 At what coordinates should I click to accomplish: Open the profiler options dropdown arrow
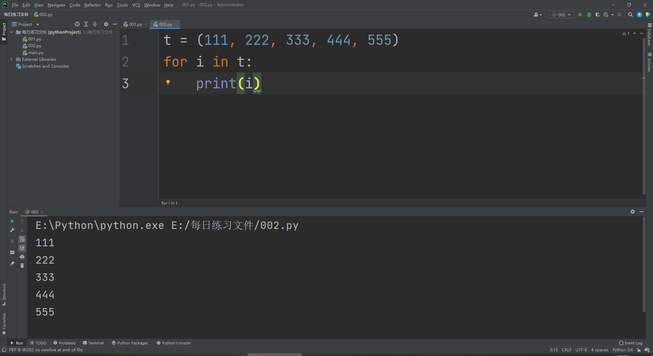(613, 15)
